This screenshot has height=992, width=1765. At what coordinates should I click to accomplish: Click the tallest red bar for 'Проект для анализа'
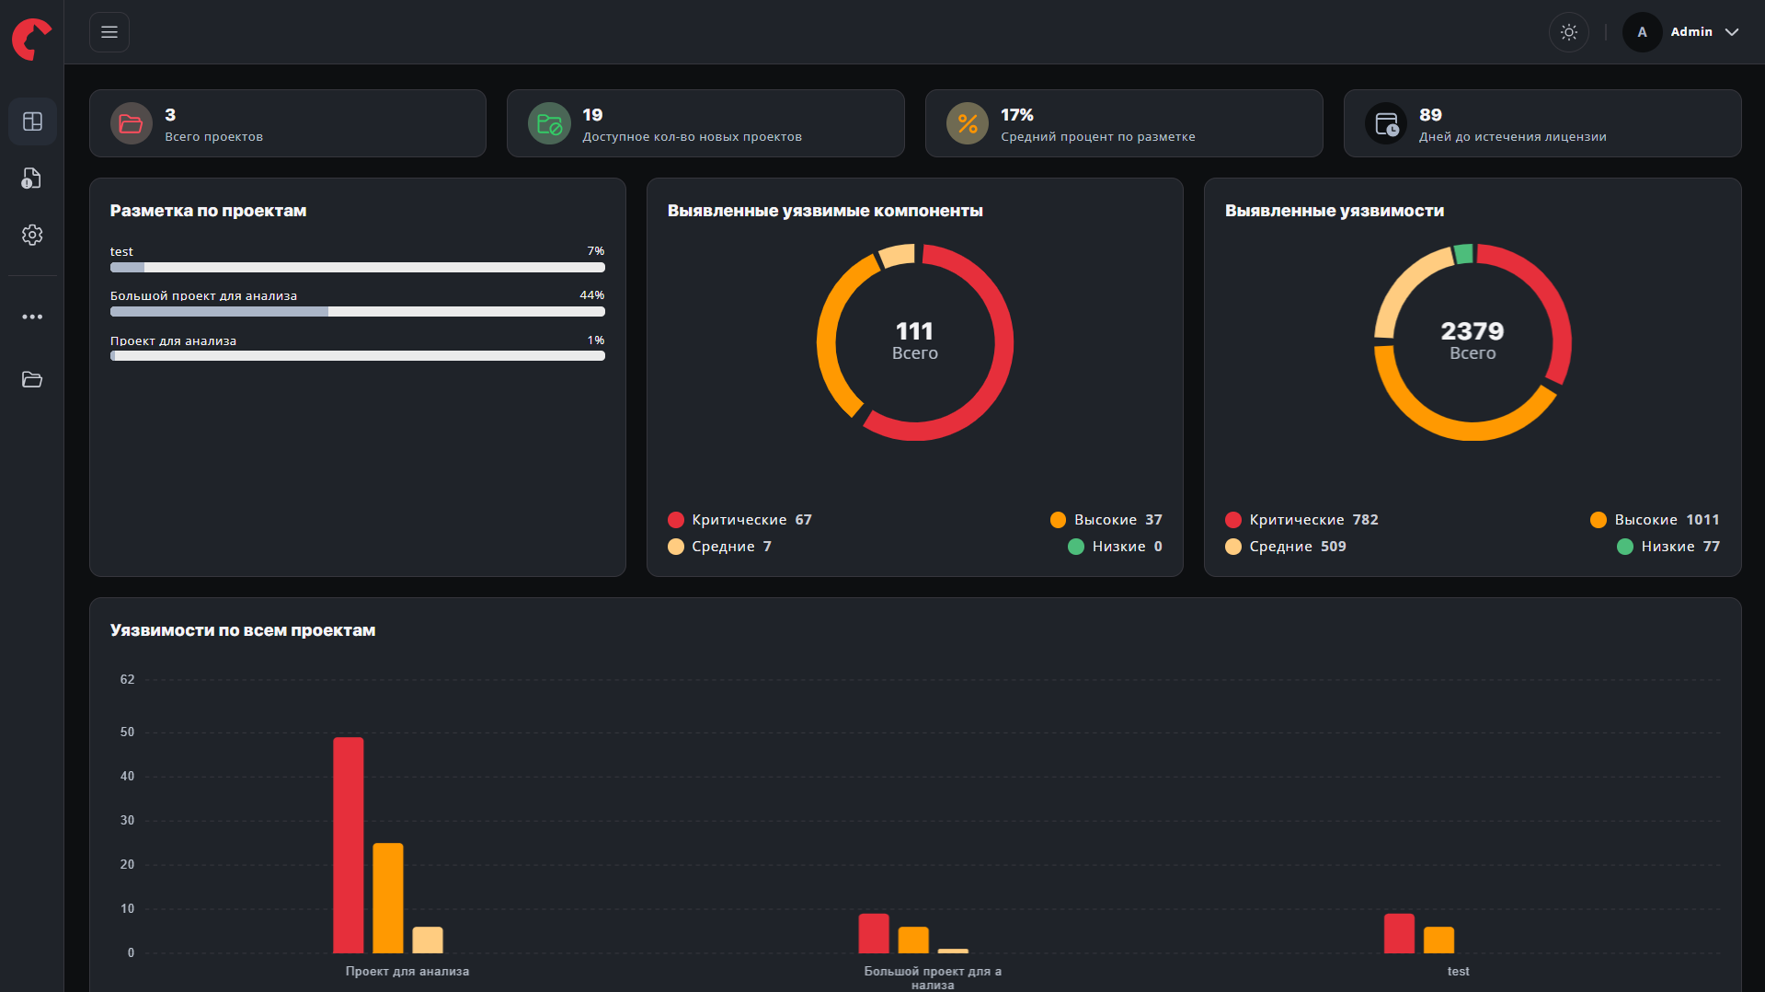coord(349,845)
